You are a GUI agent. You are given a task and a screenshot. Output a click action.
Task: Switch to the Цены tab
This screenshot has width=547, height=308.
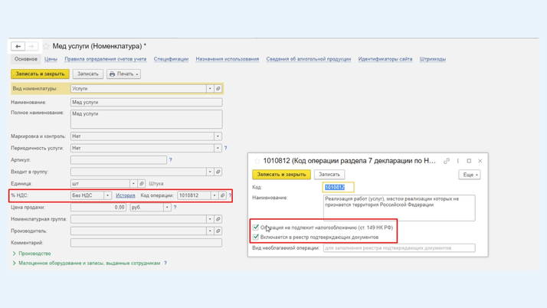click(x=51, y=59)
